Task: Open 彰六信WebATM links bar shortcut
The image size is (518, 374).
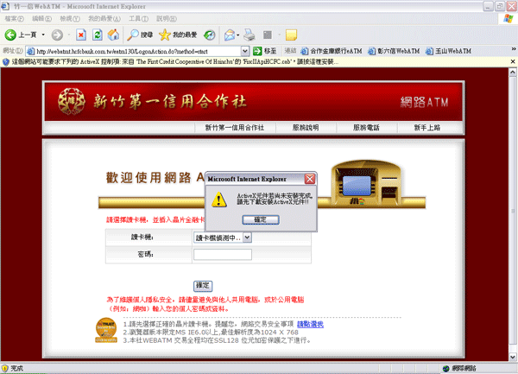Action: point(395,51)
